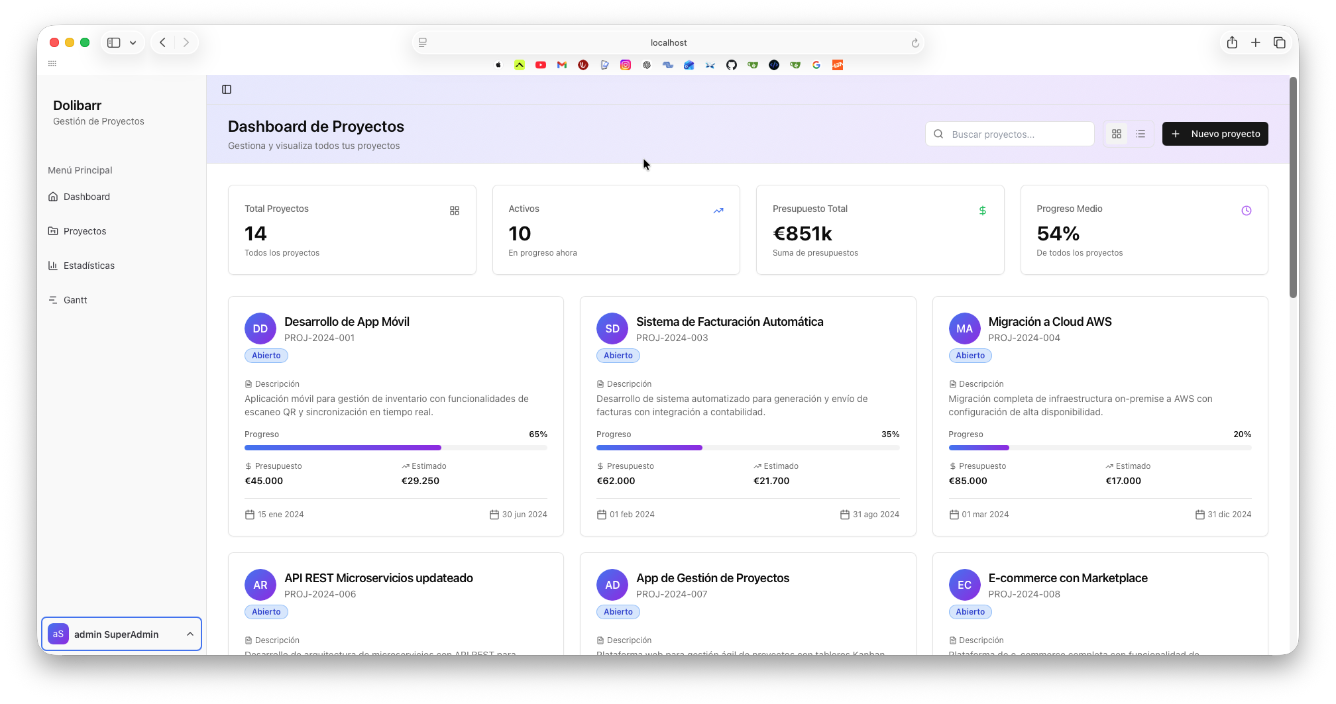Screen dimensions: 1336x704
Task: Open Estadísticas in the sidebar
Action: point(121,266)
